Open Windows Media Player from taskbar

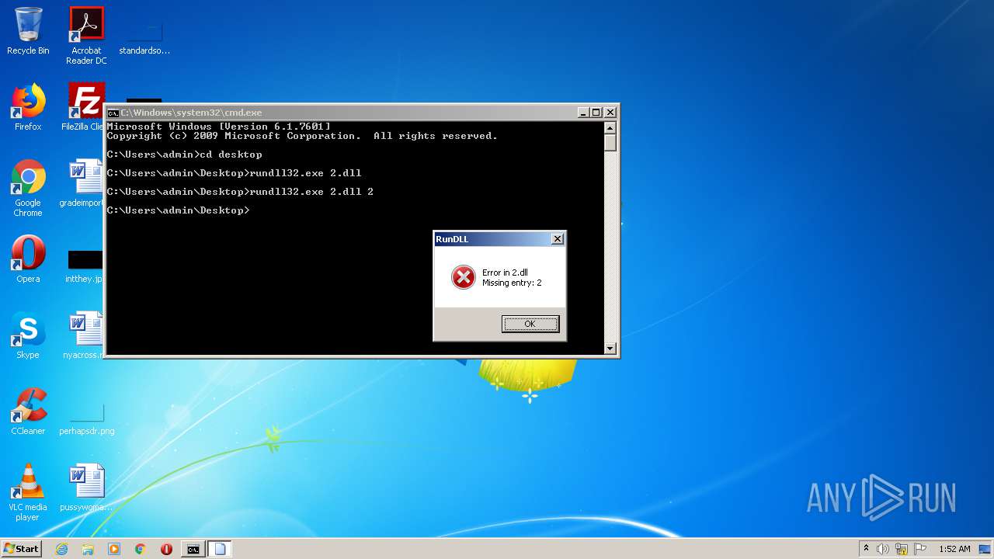pyautogui.click(x=114, y=549)
